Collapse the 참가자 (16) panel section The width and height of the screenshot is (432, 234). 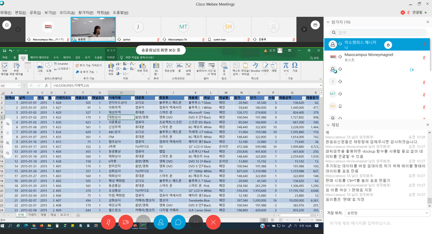327,22
